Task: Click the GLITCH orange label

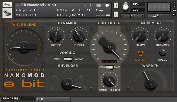Action: point(141,60)
